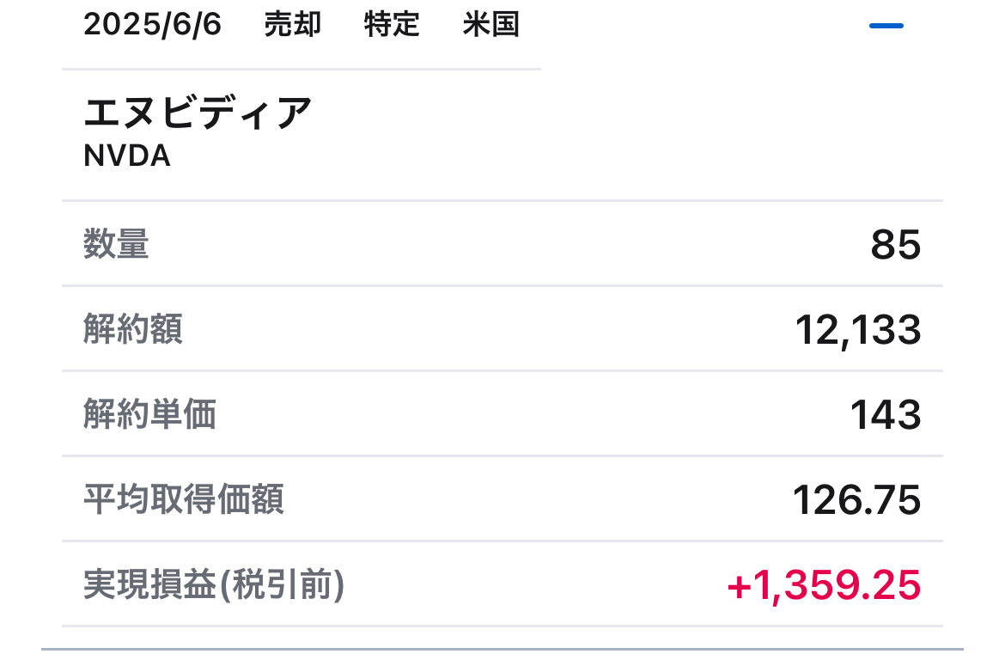
Task: Click the 解約単価 unit price label
Action: click(x=149, y=414)
